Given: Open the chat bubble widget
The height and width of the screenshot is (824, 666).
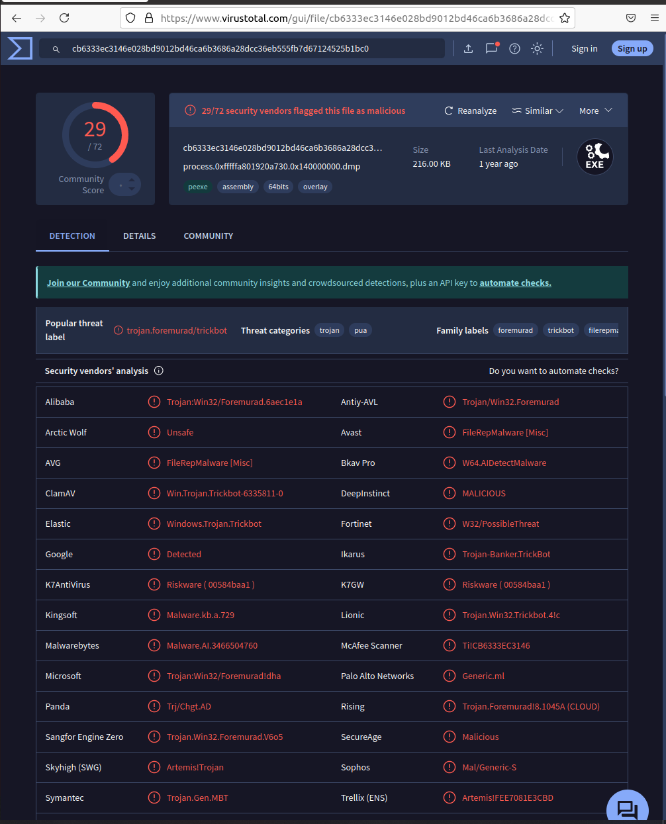Looking at the screenshot, I should pyautogui.click(x=627, y=807).
